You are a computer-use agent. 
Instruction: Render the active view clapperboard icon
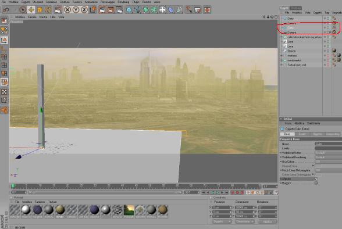tap(102, 10)
